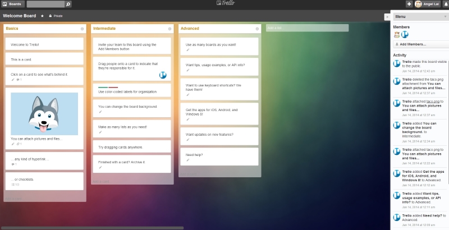This screenshot has width=449, height=230.
Task: Click the Trello logo
Action: 226,3
